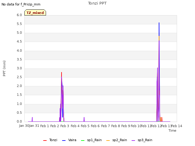Click the Feb 9 x-axis tick label
The image size is (195, 146).
coord(126,126)
